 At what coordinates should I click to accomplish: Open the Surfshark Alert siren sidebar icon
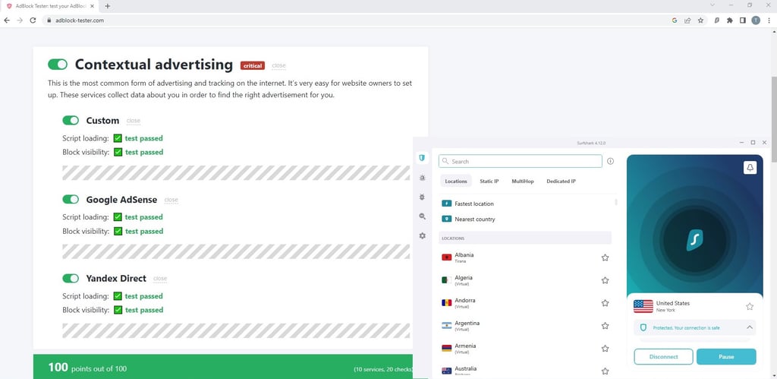[422, 177]
